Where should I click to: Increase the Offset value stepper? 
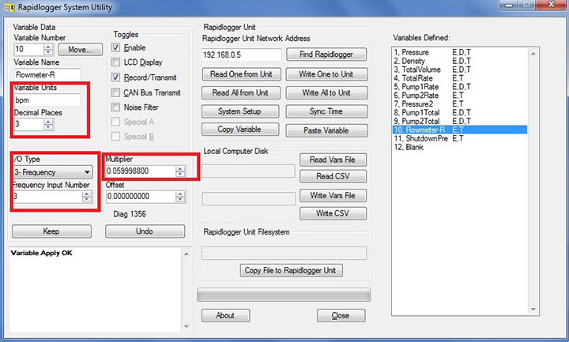coord(180,194)
